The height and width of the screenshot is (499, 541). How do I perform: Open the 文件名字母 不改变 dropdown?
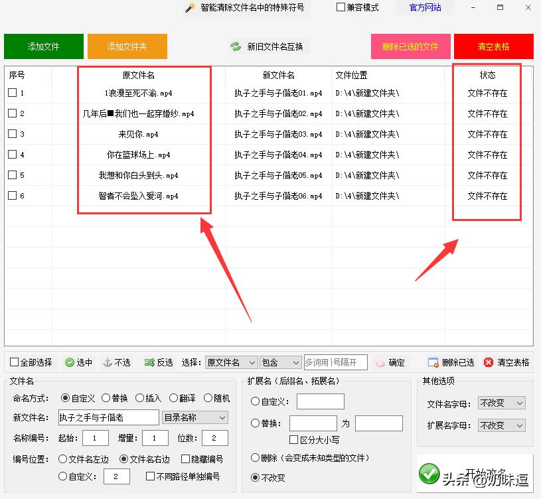502,403
